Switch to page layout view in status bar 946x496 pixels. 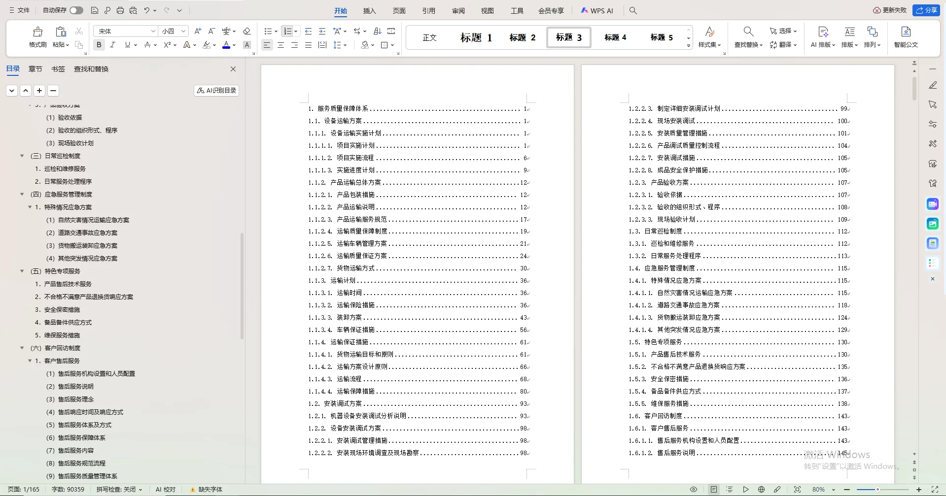tap(714, 490)
